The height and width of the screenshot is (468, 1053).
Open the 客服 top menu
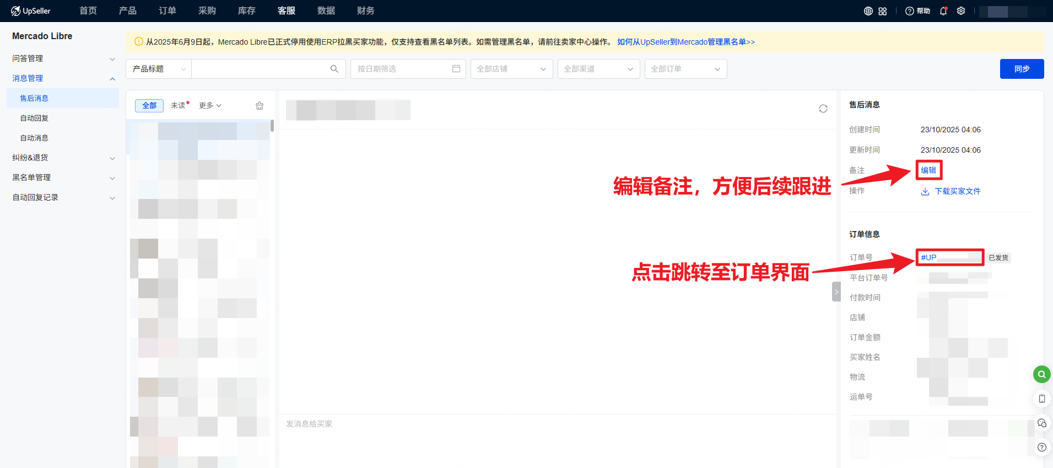tap(286, 11)
